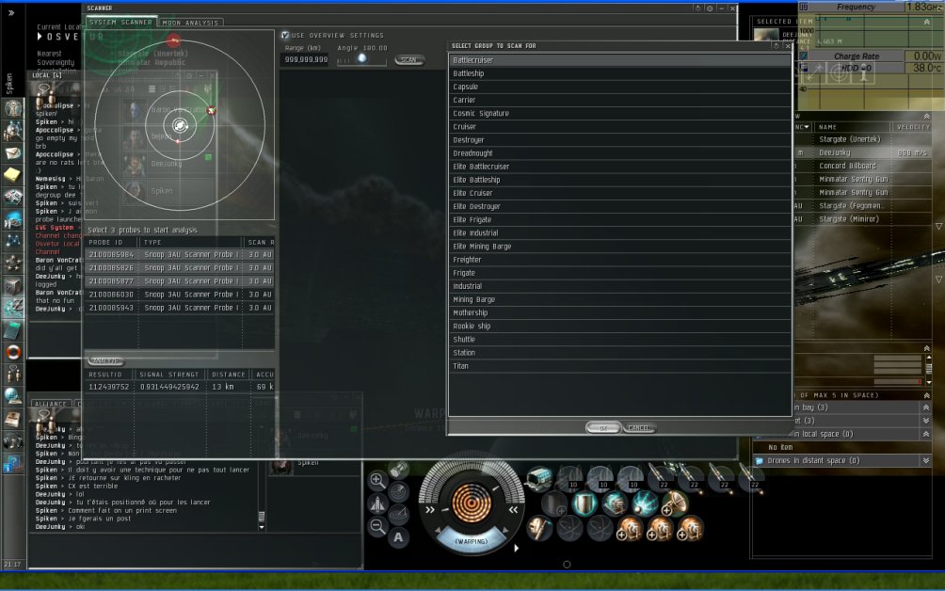Viewport: 945px width, 591px height.
Task: Select Titan in the group list
Action: click(619, 366)
